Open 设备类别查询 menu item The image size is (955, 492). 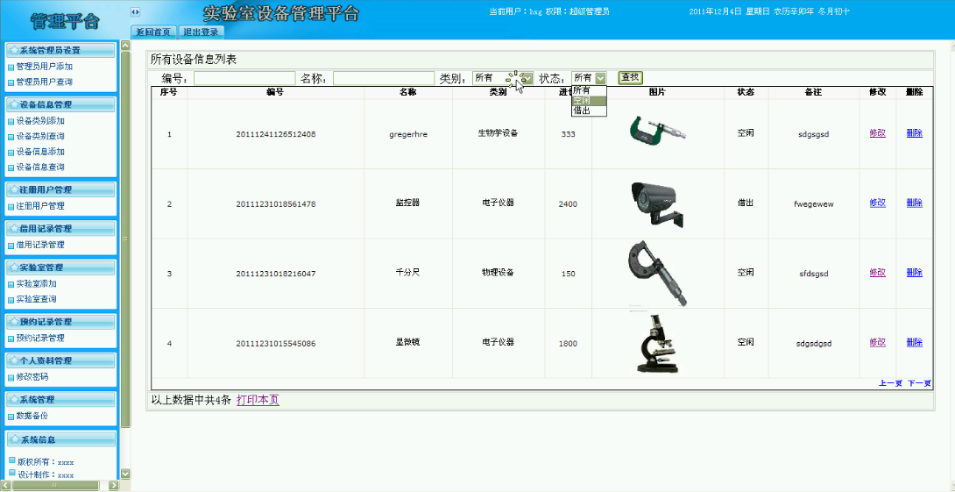pos(40,136)
